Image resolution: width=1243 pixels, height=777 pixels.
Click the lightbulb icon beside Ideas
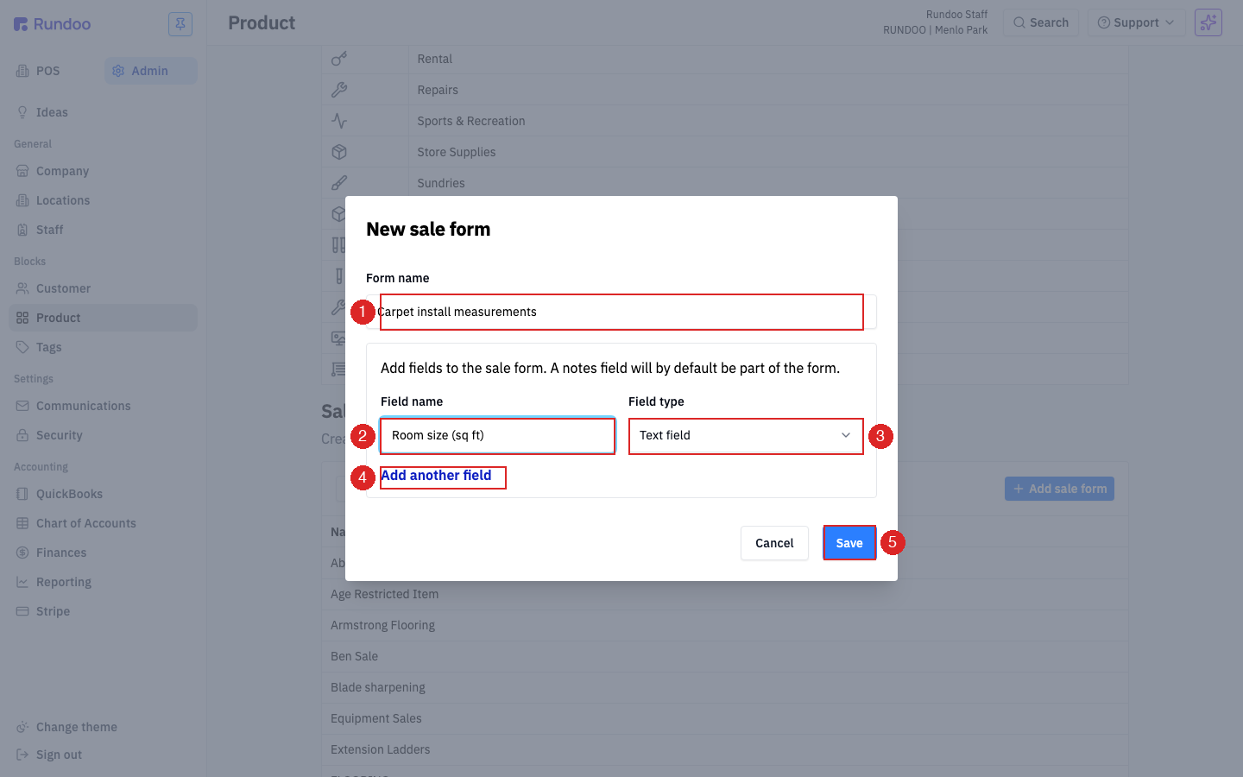coord(22,112)
